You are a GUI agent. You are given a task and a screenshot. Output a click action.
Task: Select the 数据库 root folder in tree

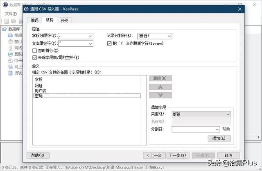pos(11,29)
